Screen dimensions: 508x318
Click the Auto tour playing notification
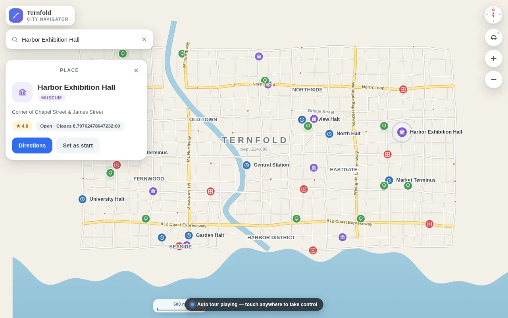tap(254, 304)
